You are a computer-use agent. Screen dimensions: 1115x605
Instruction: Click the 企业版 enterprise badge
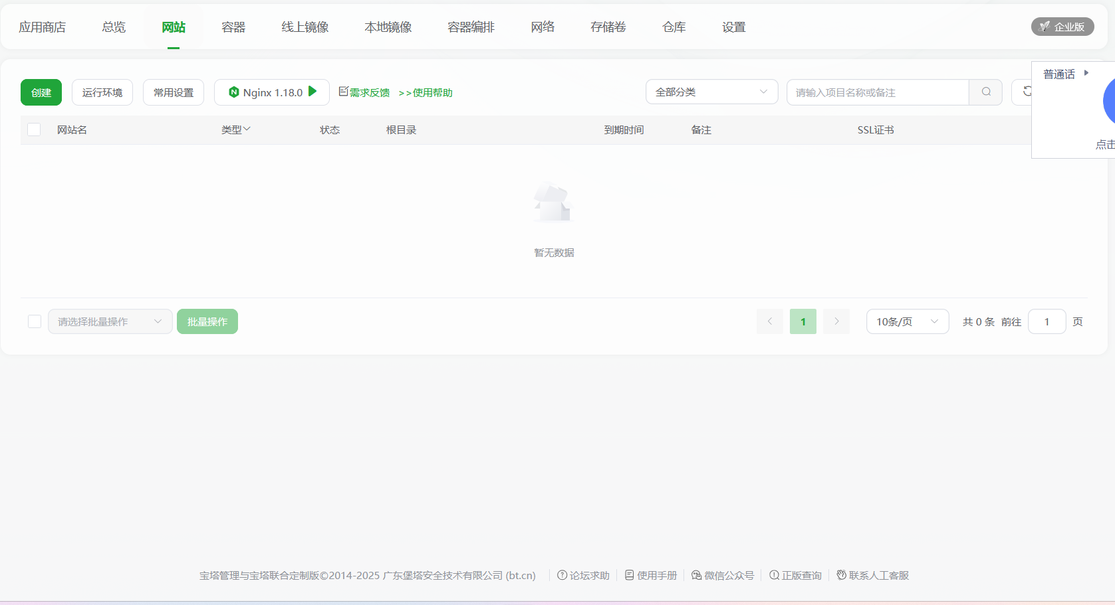coord(1062,27)
